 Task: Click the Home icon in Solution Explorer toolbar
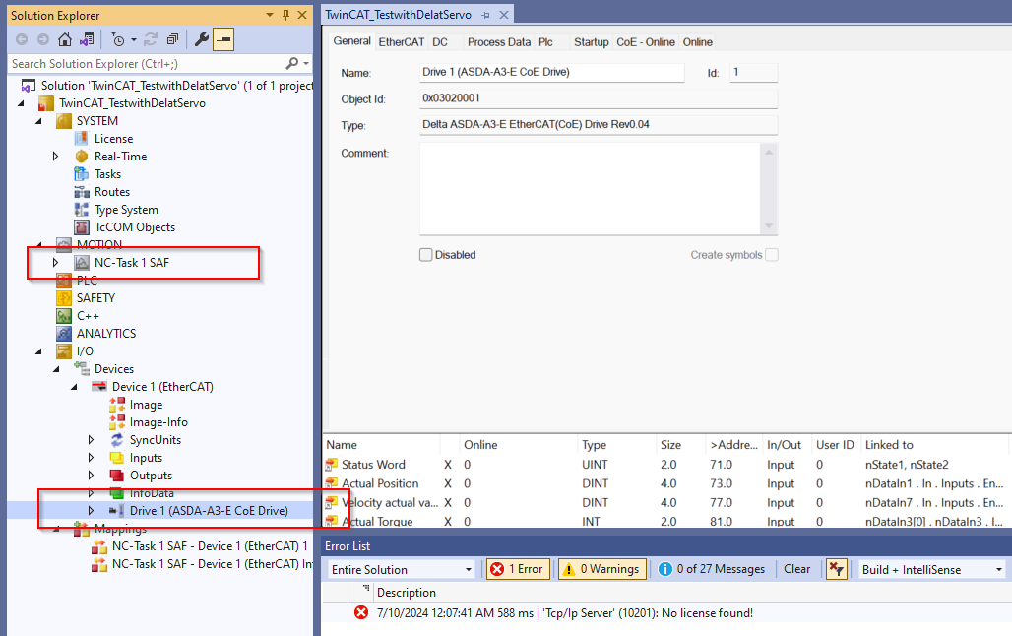point(65,39)
